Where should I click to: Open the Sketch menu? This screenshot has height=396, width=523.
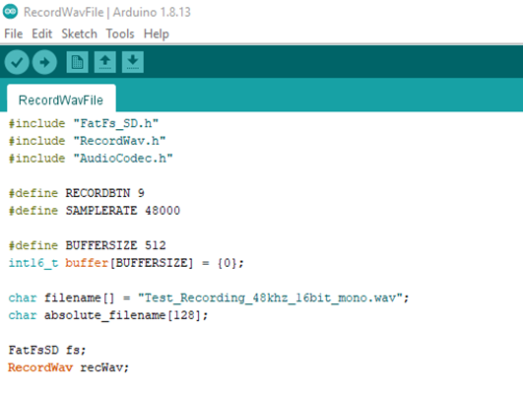pos(80,33)
